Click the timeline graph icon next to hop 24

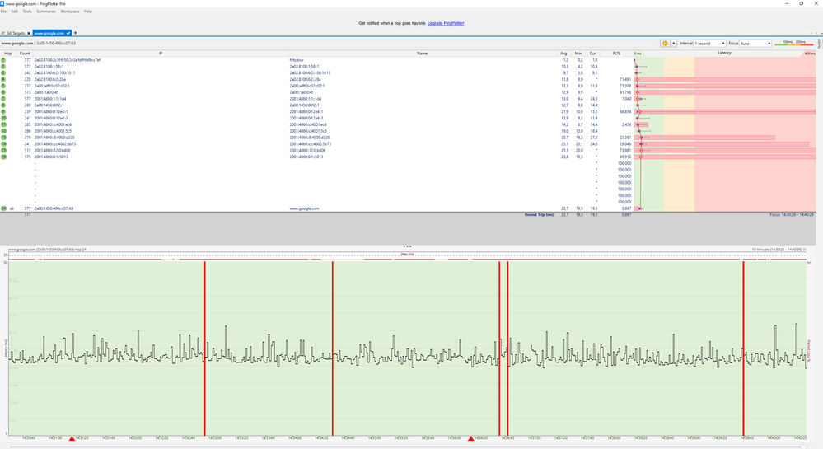click(12, 208)
